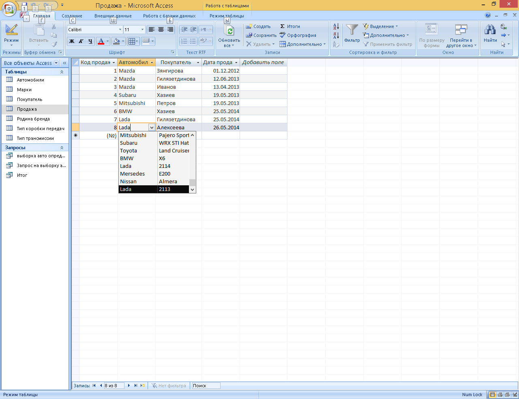Click the Вставить paste icon
Viewport: 519px width, 399px height.
(x=39, y=30)
